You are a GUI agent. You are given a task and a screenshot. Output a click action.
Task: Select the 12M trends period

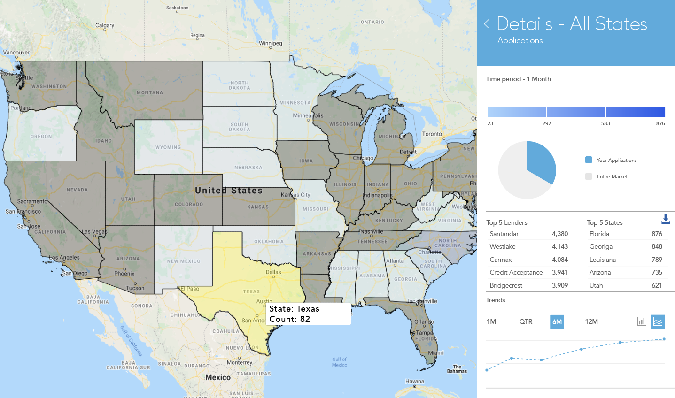(x=591, y=321)
